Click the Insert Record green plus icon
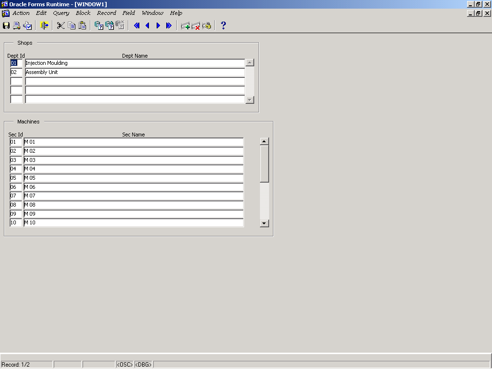The height and width of the screenshot is (369, 492). coord(185,25)
